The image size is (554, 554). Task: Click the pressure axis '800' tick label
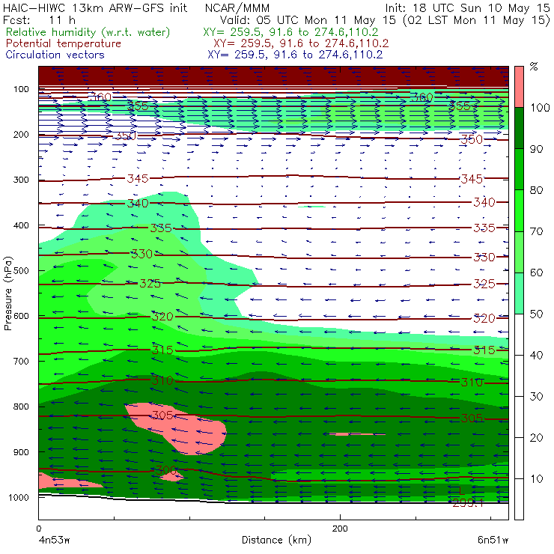[x=21, y=407]
